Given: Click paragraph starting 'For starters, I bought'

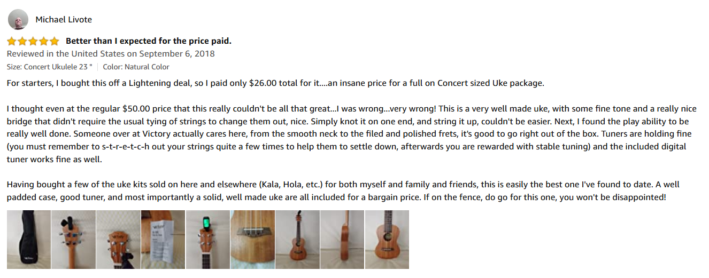Looking at the screenshot, I should (x=275, y=83).
